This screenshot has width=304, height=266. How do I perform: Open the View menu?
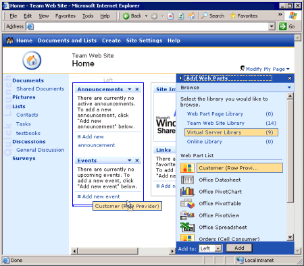click(44, 16)
